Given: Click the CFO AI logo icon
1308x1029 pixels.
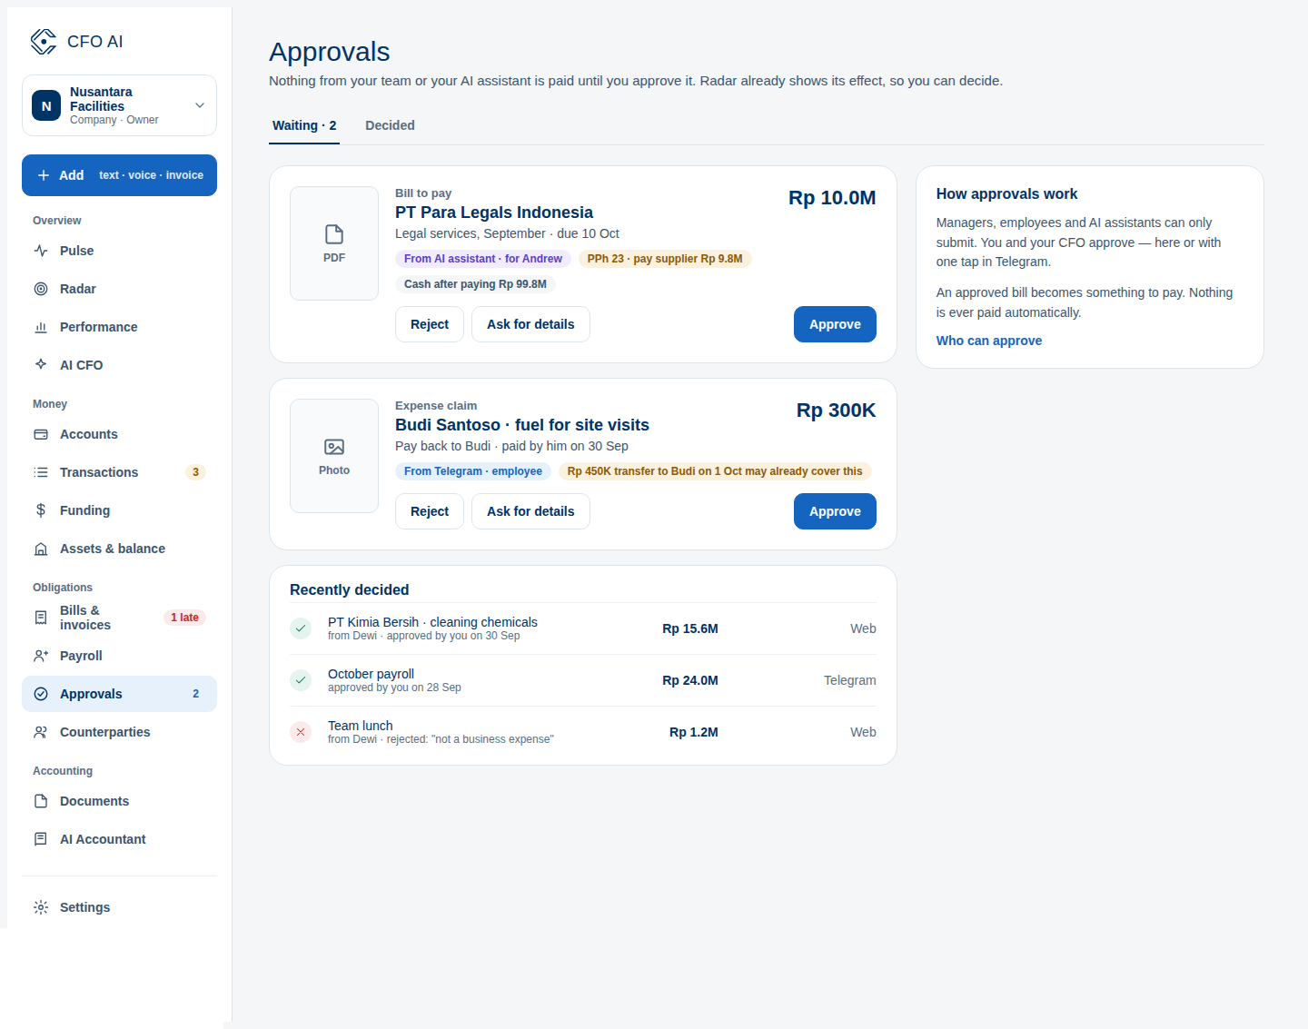Looking at the screenshot, I should pyautogui.click(x=44, y=42).
